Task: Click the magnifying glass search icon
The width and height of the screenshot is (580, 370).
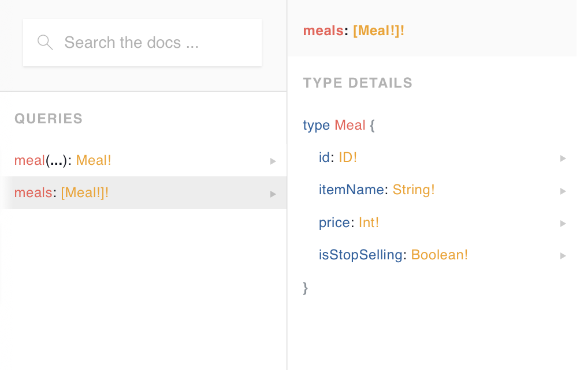Action: 45,43
